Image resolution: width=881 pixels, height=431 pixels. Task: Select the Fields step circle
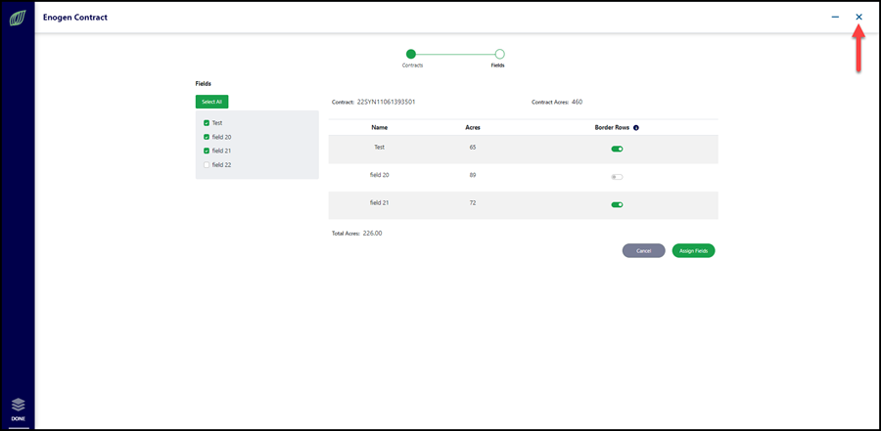[x=499, y=54]
